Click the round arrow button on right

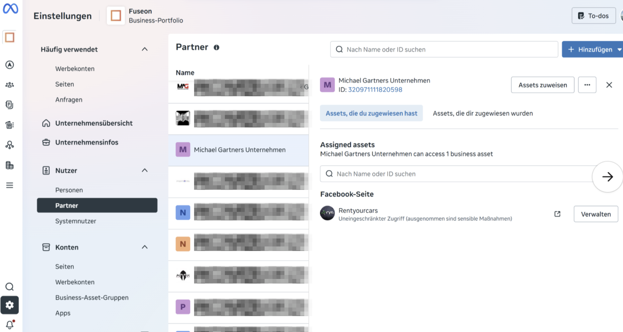coord(607,177)
